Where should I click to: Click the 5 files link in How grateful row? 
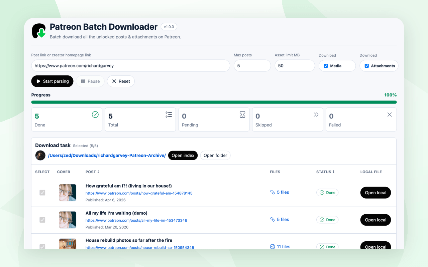pyautogui.click(x=283, y=192)
